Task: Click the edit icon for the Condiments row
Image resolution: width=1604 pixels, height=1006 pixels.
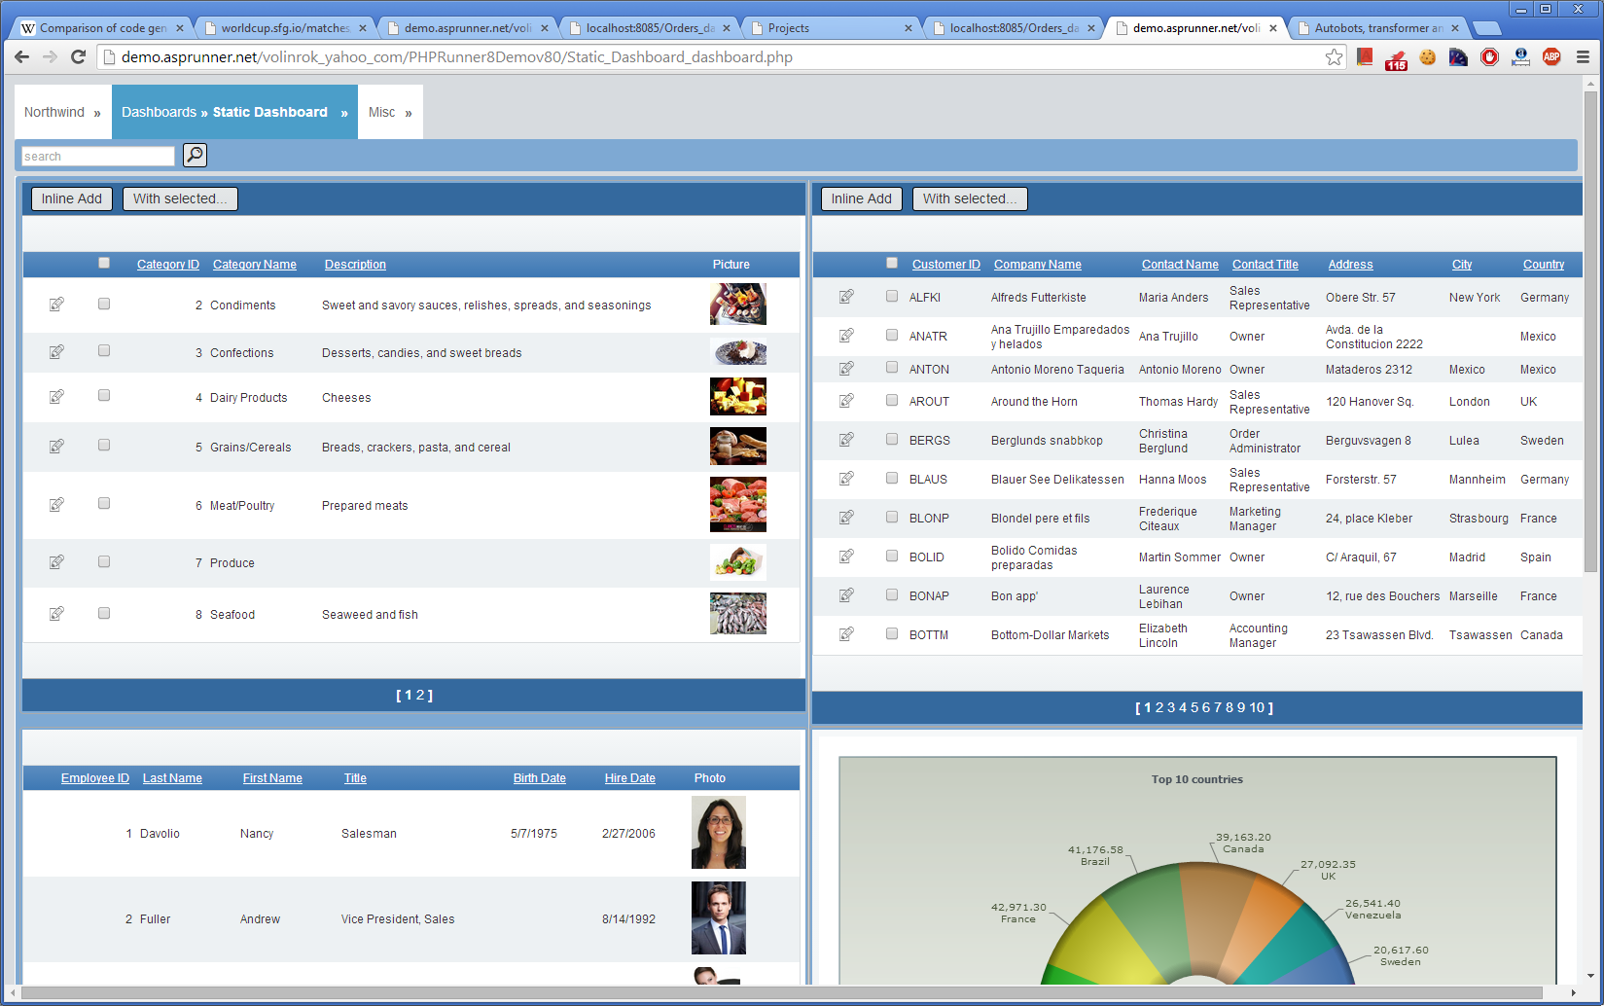Action: pos(56,303)
